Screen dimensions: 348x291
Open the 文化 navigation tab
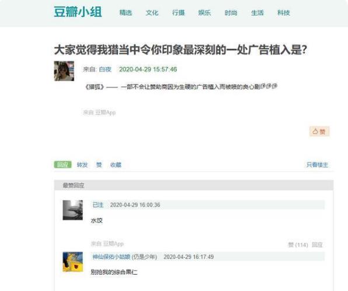tap(152, 13)
